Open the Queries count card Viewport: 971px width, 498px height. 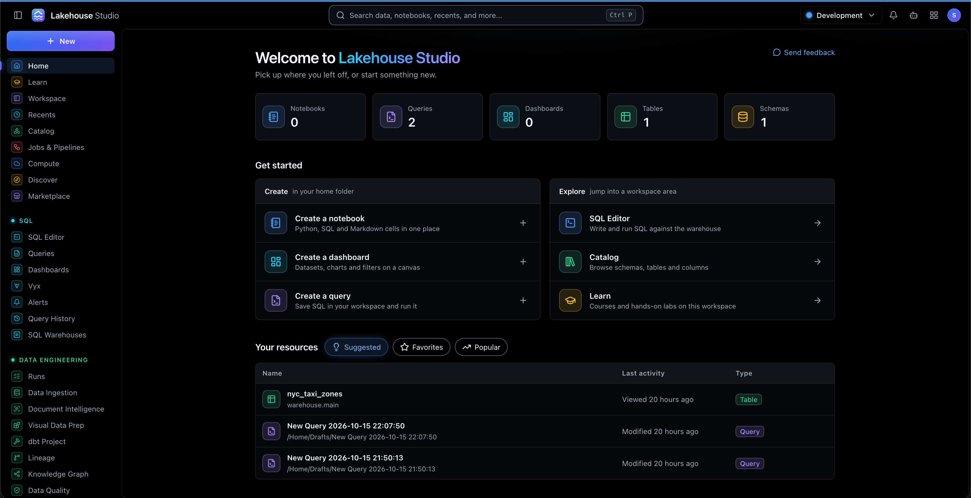427,117
